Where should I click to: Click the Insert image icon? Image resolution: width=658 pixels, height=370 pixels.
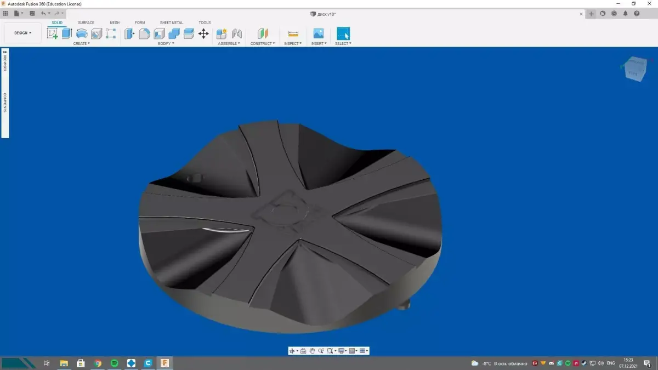click(x=319, y=33)
